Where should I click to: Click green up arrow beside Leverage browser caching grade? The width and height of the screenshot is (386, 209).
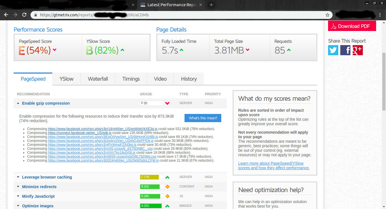[x=167, y=177]
